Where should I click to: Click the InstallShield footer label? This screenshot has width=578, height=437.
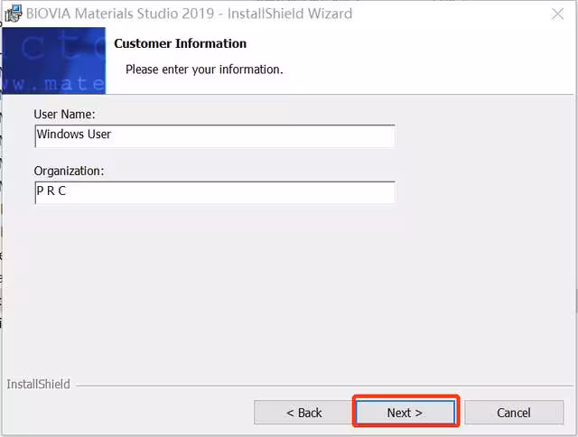[38, 384]
